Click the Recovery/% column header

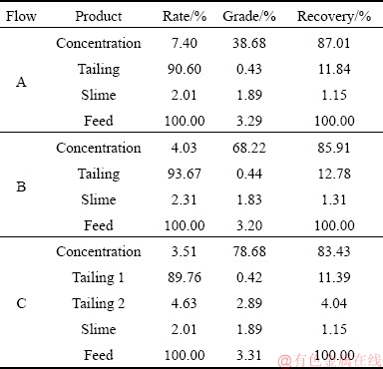[334, 16]
